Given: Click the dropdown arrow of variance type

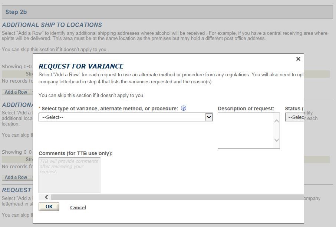Looking at the screenshot, I should (x=209, y=117).
